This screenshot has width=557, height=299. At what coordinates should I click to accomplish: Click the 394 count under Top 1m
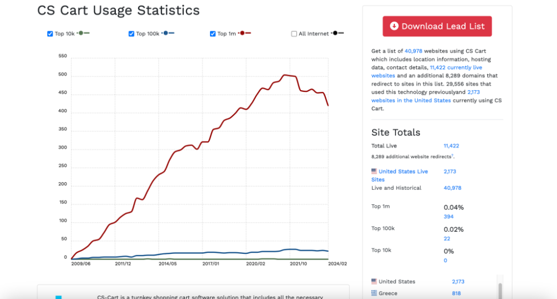[448, 217]
